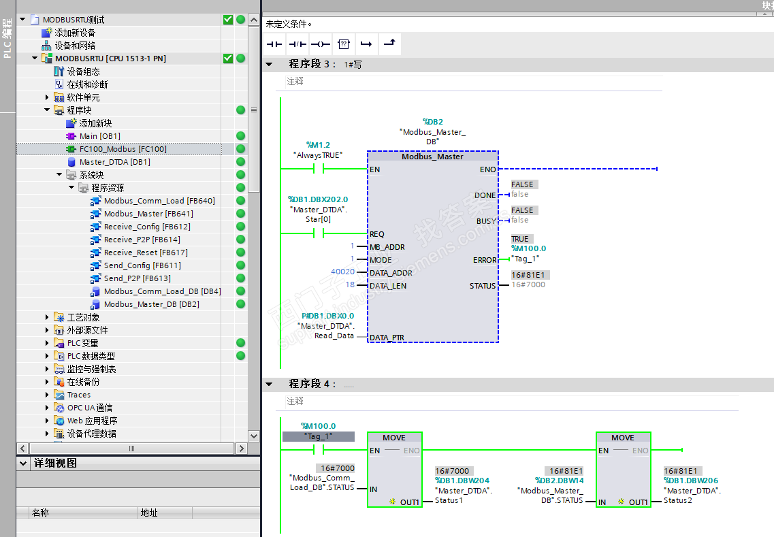Click the open branch icon
The image size is (774, 537).
[x=366, y=44]
